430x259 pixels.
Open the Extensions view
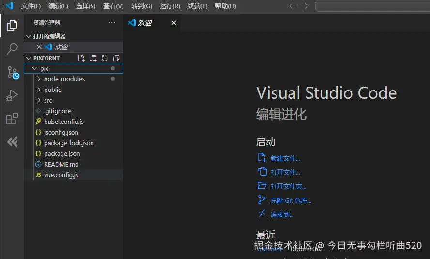tap(12, 119)
